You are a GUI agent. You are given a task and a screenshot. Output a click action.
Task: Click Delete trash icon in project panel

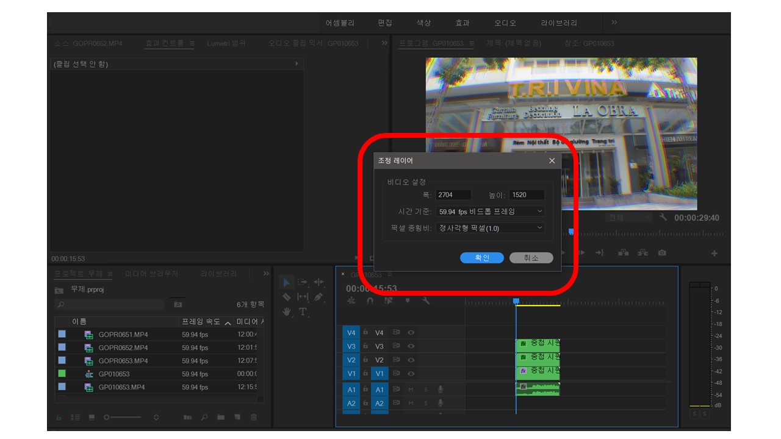point(254,418)
